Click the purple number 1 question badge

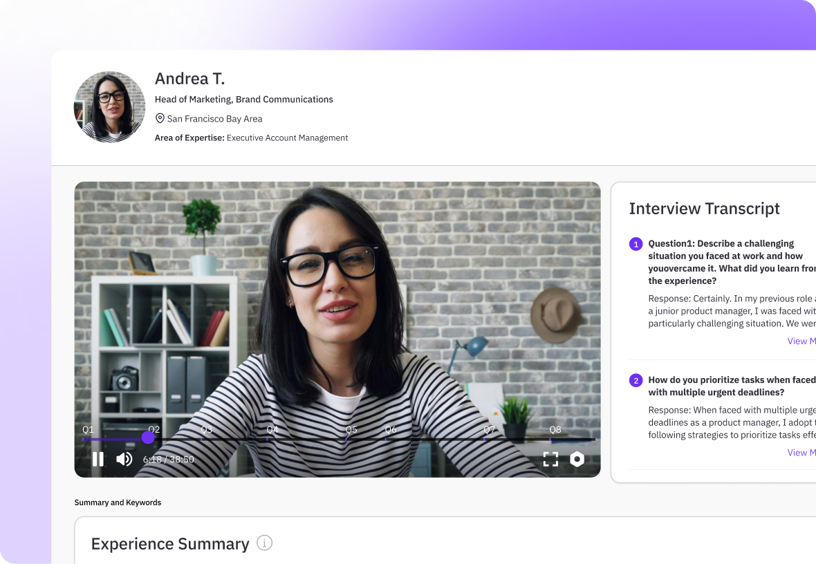[636, 244]
